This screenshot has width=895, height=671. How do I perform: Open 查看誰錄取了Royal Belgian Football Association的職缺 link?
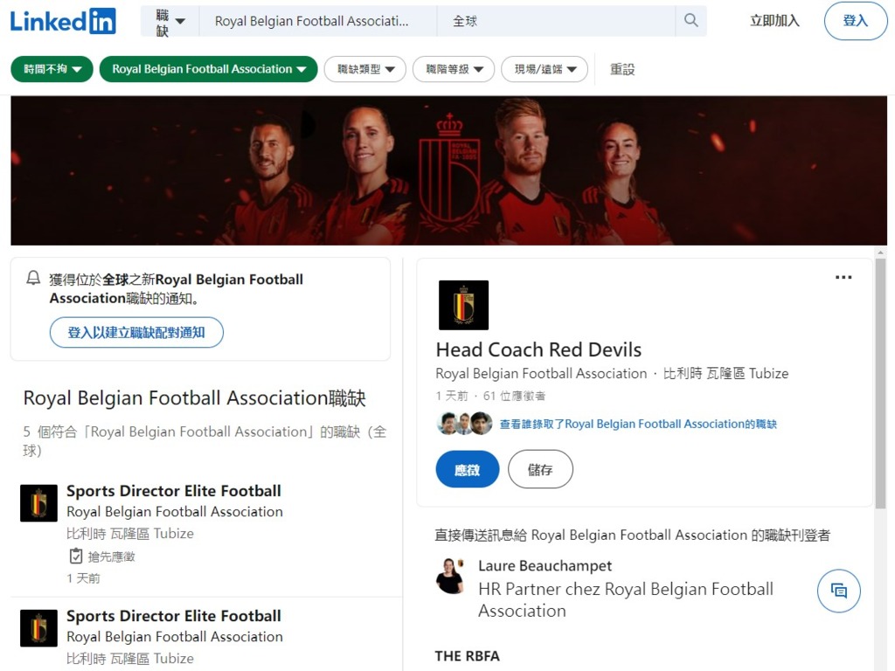[x=638, y=424]
